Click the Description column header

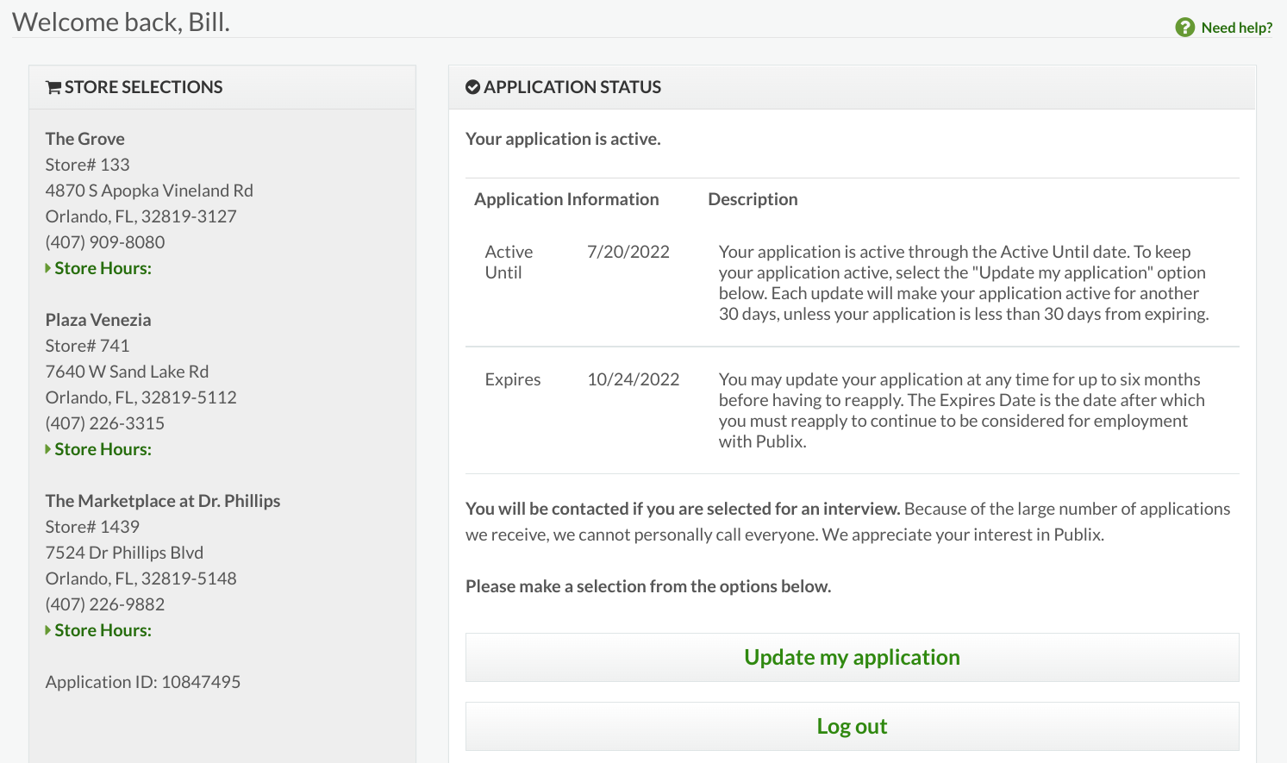click(x=753, y=199)
